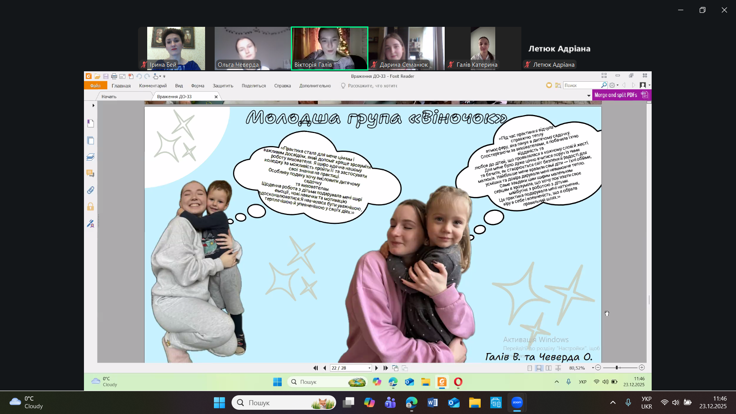
Task: Open the Комментарий ribbon tab
Action: coord(153,86)
